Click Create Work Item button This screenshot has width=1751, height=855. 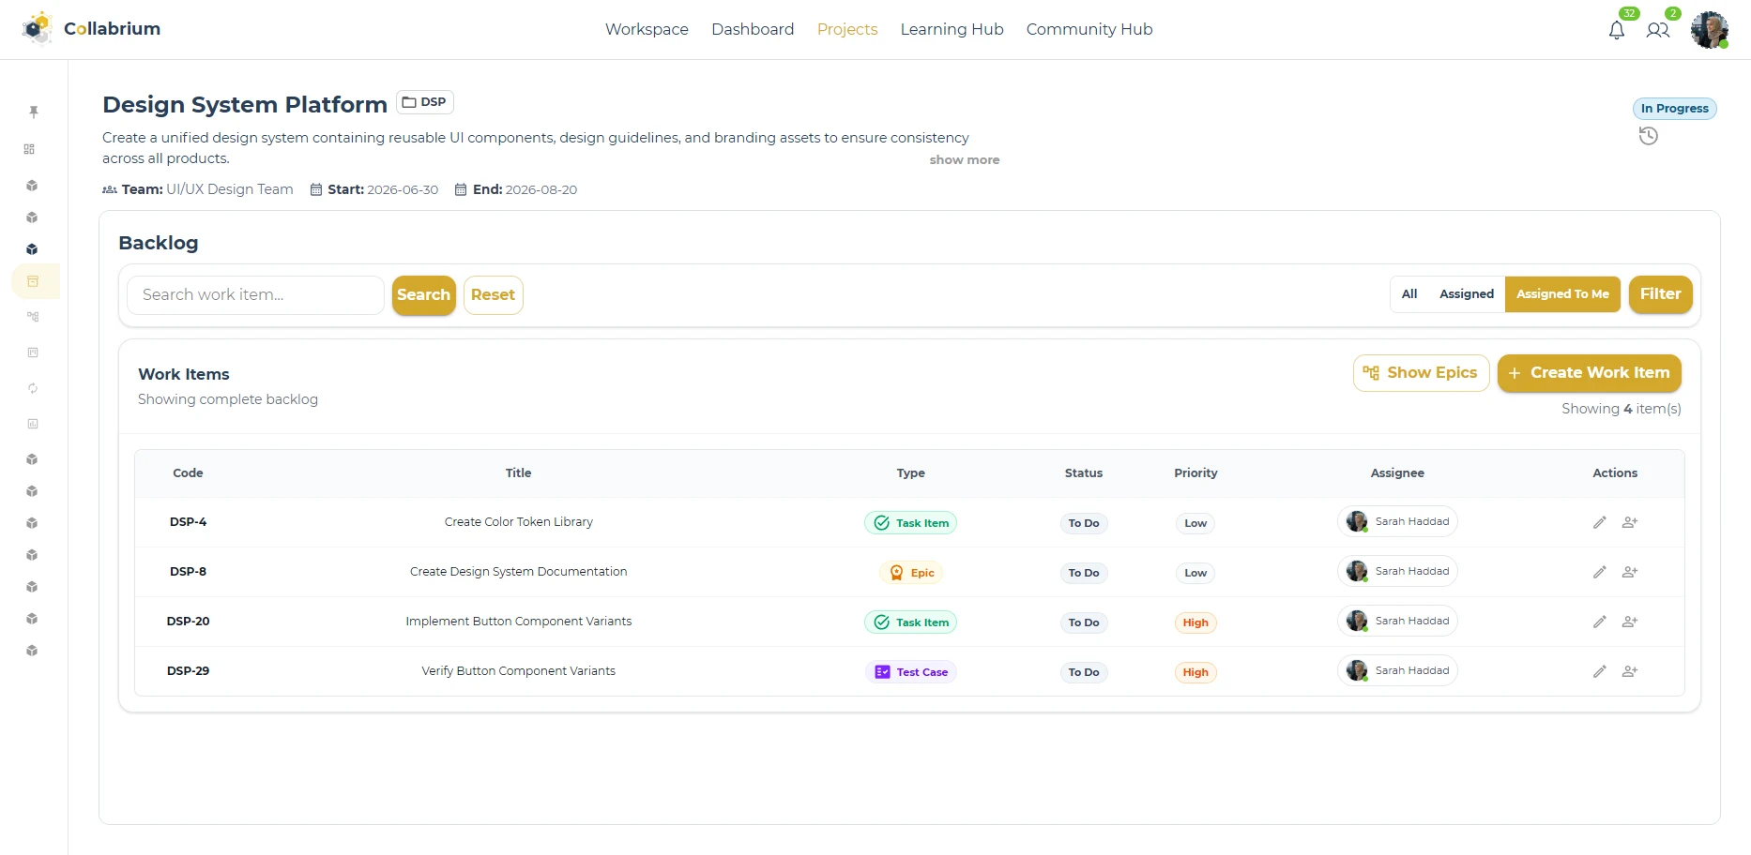[1589, 373]
